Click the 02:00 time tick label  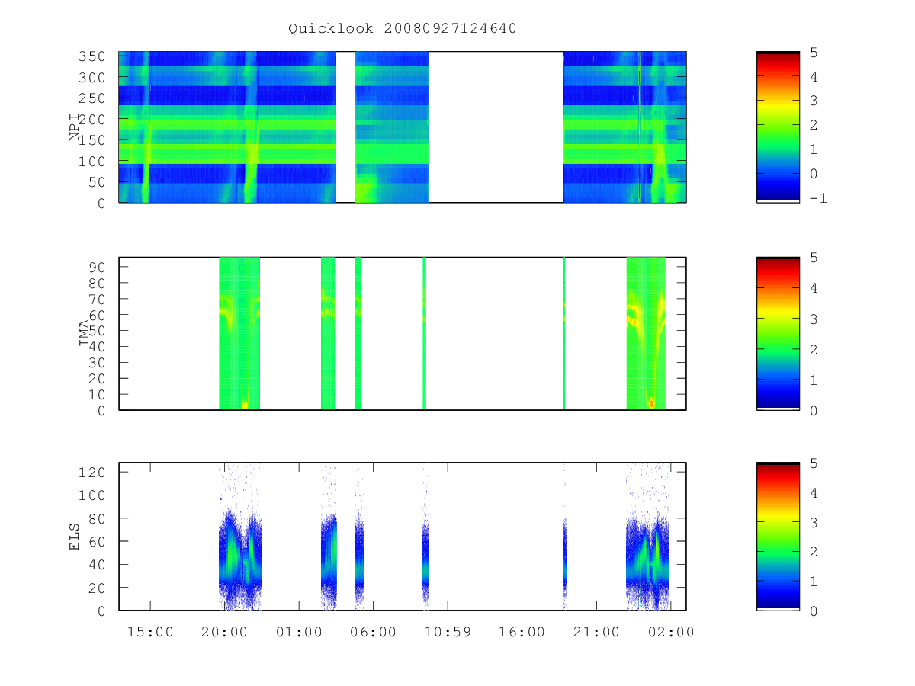click(x=671, y=632)
